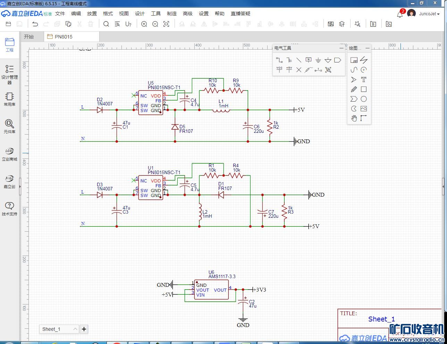Select the Net Label tool
This screenshot has height=344, width=447.
[x=308, y=60]
